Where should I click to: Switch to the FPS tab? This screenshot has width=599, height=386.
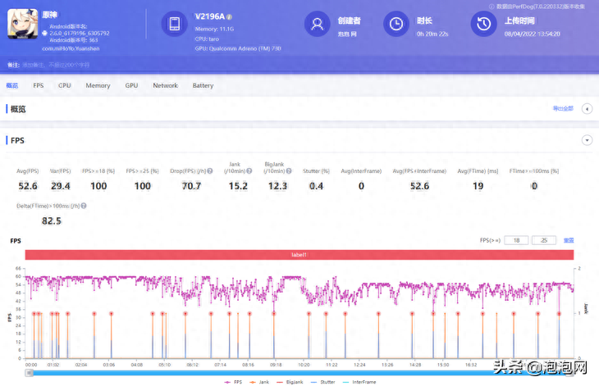(x=39, y=85)
